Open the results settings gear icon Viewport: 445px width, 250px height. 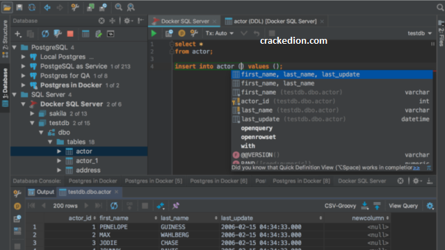pos(430,206)
